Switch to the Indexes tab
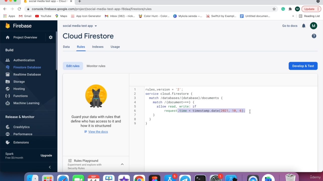The width and height of the screenshot is (323, 181). tap(98, 47)
